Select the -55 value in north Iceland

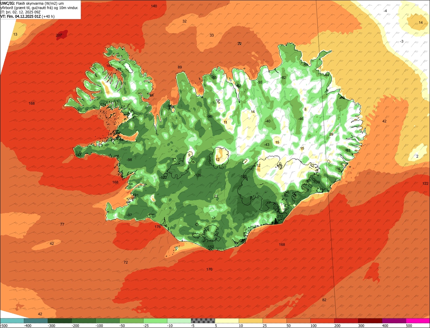(x=260, y=82)
